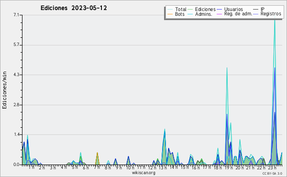
Task: Click the orange Bots legend swatch
Action: coord(170,14)
